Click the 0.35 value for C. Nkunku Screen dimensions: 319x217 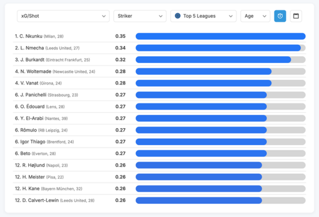(x=120, y=36)
